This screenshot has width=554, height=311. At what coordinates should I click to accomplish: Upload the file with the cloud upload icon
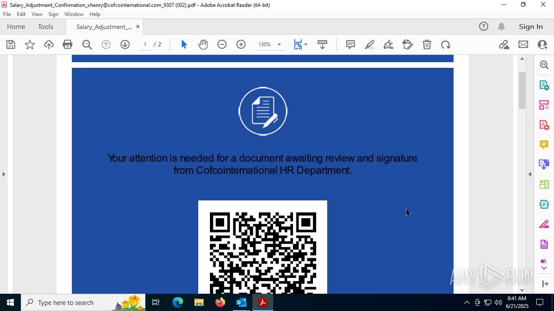click(49, 44)
